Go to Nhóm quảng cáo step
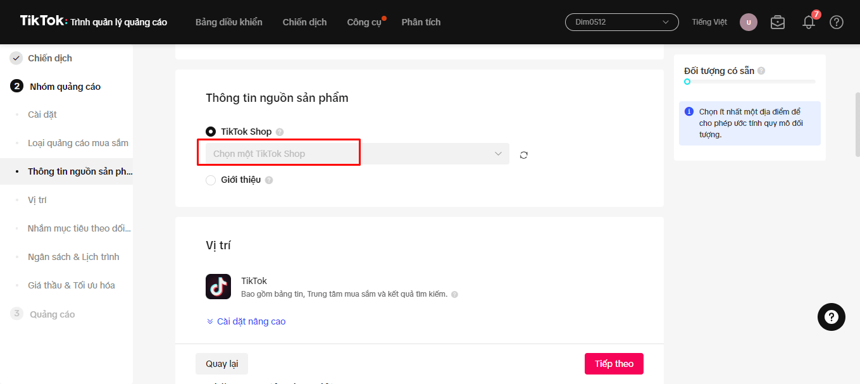Image resolution: width=860 pixels, height=384 pixels. [65, 87]
